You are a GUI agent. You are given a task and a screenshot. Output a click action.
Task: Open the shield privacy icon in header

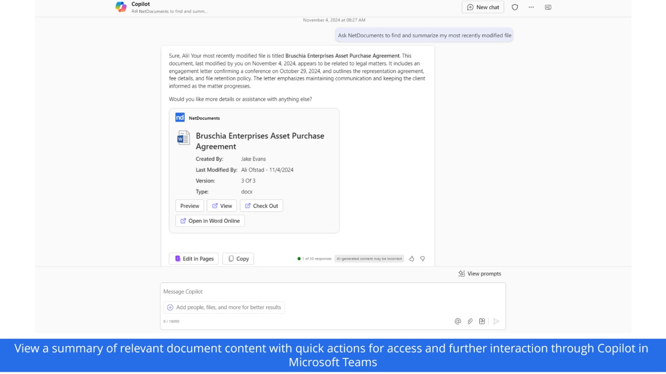514,7
